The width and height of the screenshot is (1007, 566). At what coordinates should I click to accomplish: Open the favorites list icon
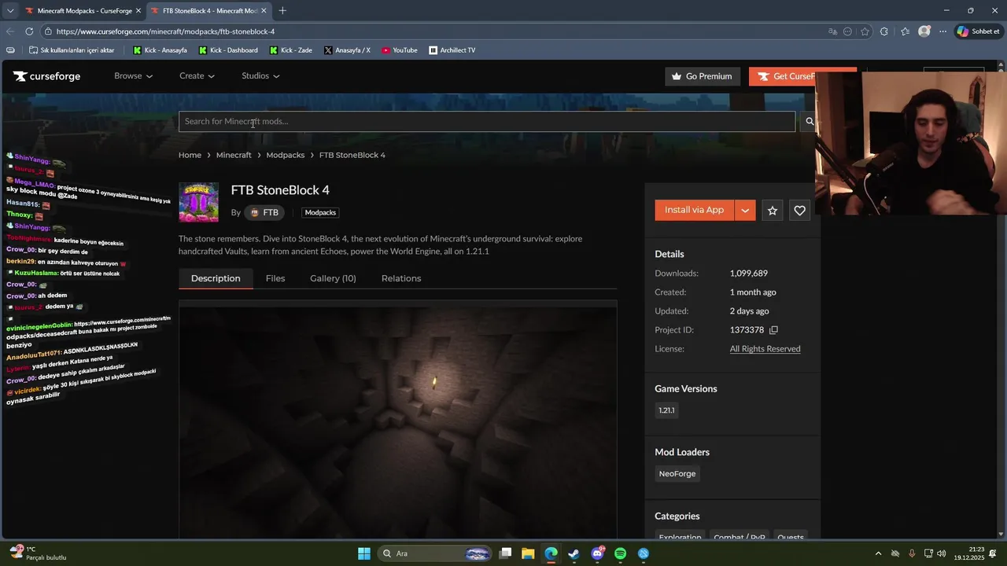coord(905,31)
